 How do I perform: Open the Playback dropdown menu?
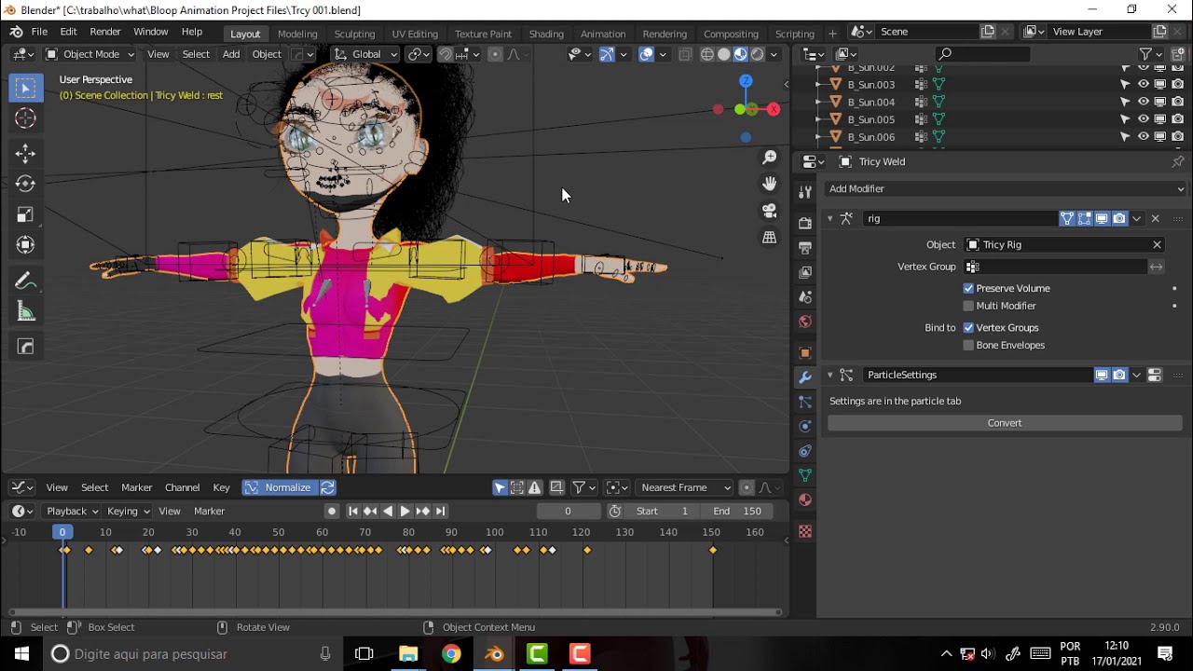coord(72,511)
